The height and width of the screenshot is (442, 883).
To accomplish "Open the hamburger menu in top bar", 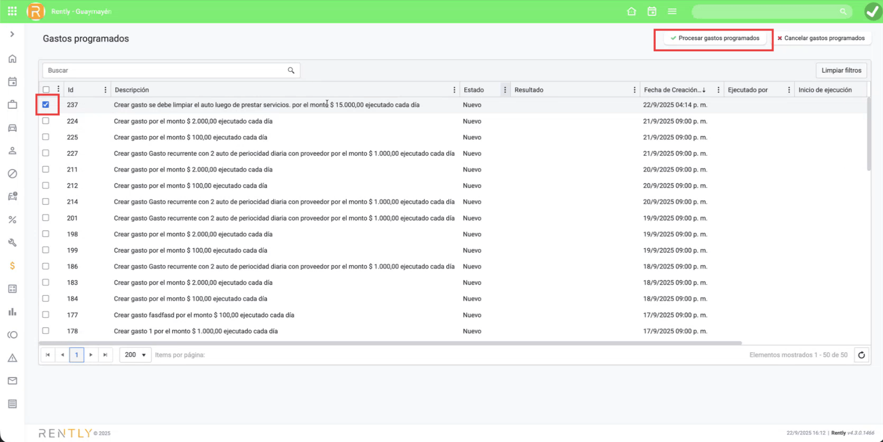I will [672, 12].
